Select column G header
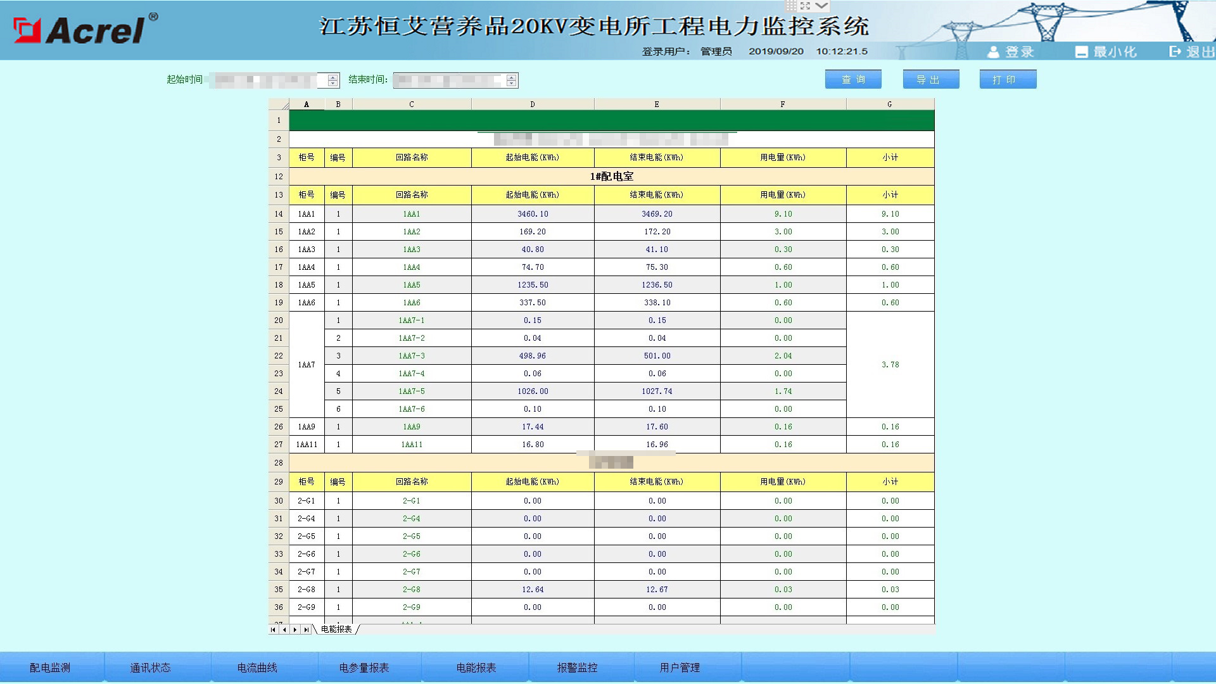 click(x=890, y=104)
